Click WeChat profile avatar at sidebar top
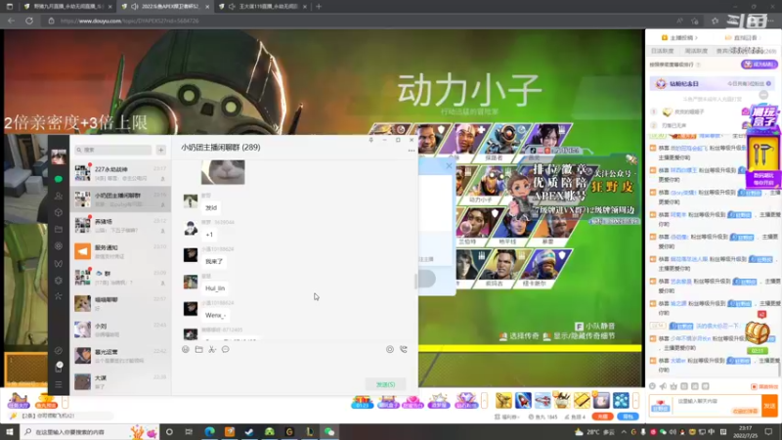782x440 pixels. coord(59,156)
